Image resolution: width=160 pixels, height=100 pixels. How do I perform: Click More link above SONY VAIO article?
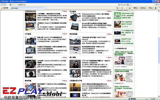[x=109, y=34]
